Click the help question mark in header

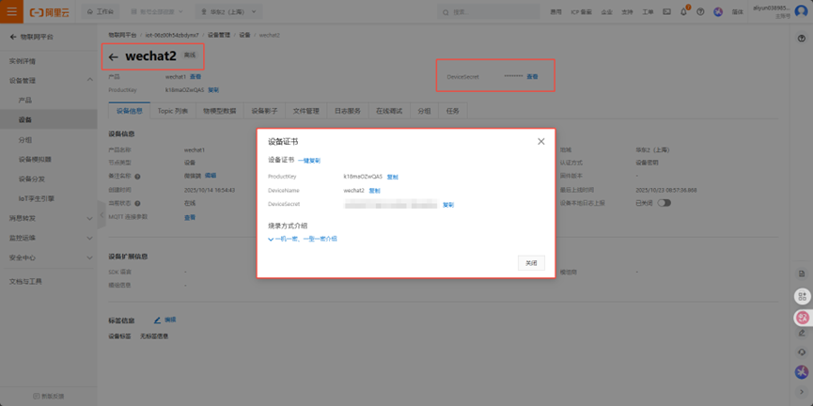point(700,12)
